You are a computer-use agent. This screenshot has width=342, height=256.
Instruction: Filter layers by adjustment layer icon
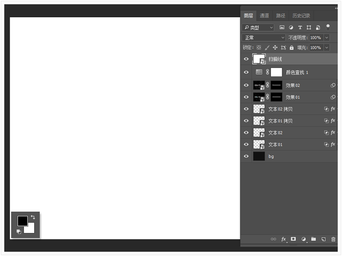tap(291, 27)
